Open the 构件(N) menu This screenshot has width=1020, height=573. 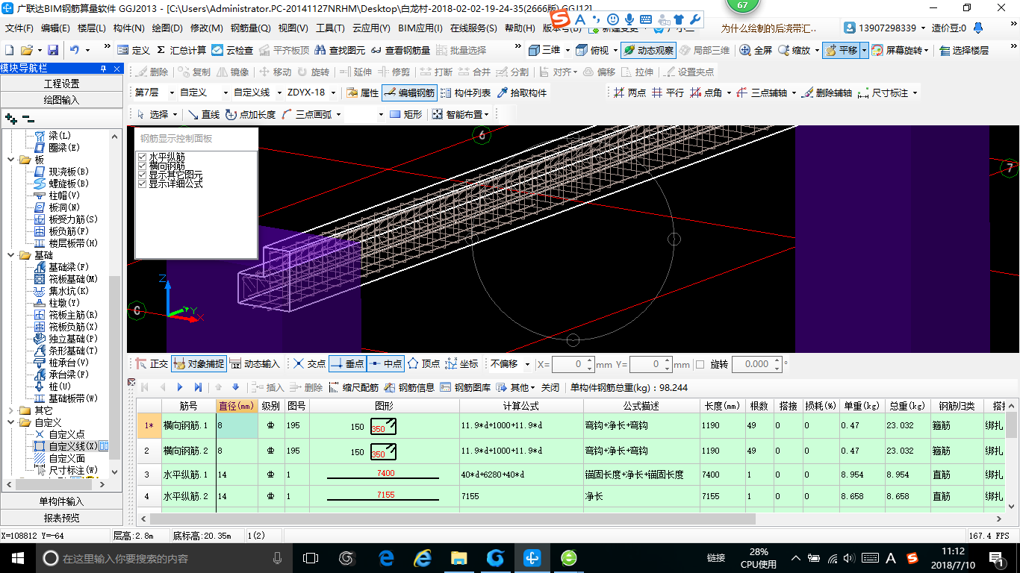(x=128, y=28)
